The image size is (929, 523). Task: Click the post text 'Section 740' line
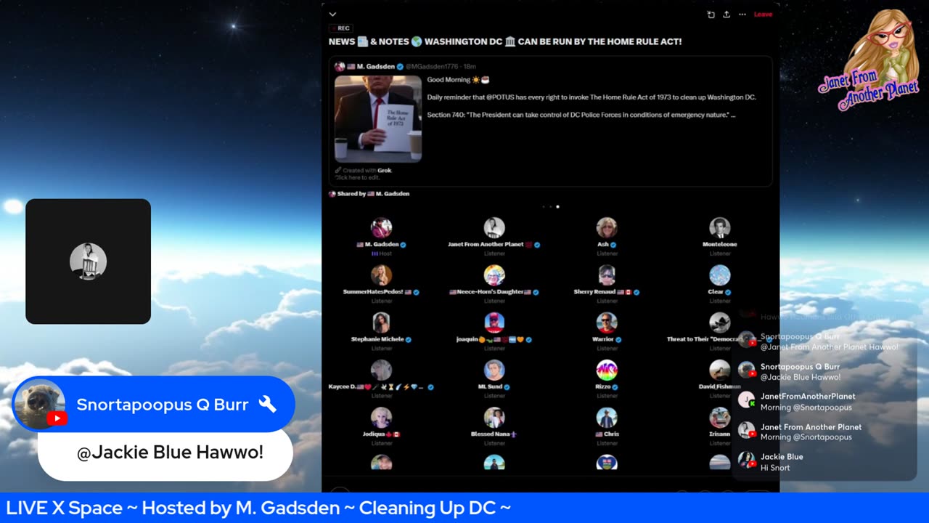(581, 115)
